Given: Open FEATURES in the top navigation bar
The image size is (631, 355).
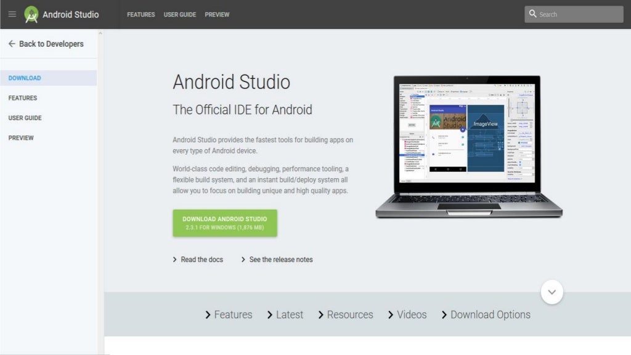Looking at the screenshot, I should tap(141, 15).
